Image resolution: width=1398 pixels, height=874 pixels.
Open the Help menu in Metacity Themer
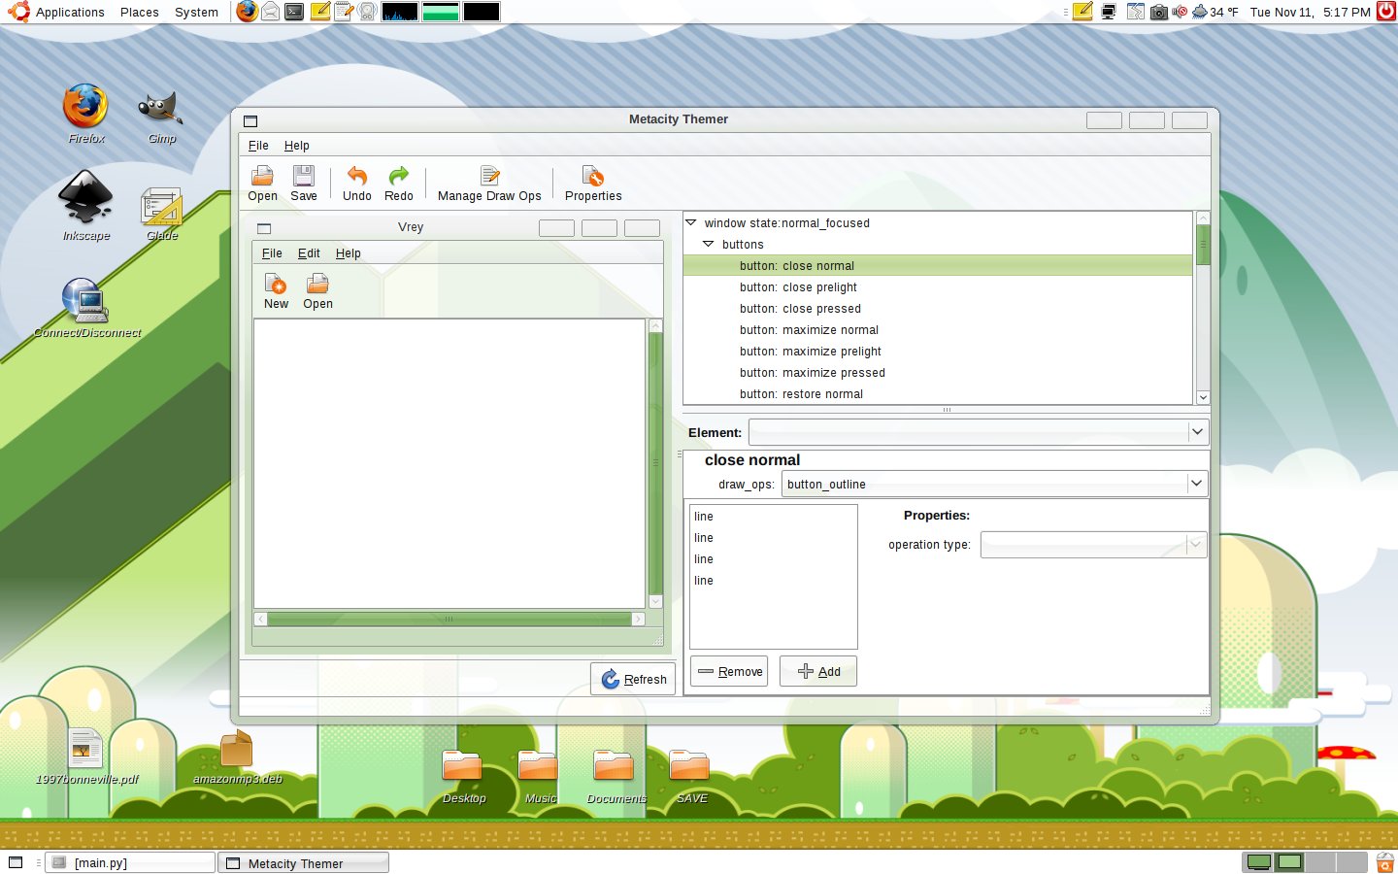point(297,146)
